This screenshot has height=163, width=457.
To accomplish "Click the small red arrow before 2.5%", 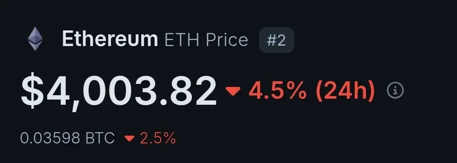I will click(x=129, y=138).
